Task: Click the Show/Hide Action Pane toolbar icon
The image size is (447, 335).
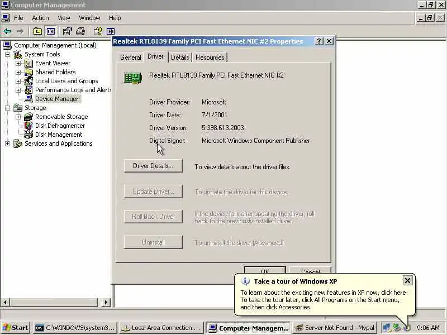Action: (111, 31)
